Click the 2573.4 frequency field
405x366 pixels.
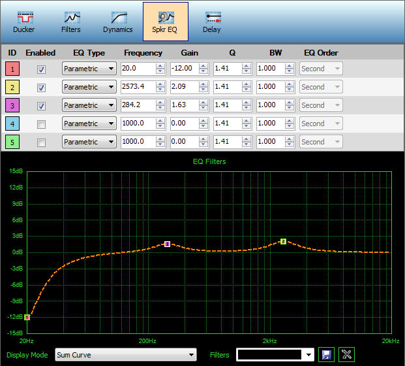click(138, 87)
